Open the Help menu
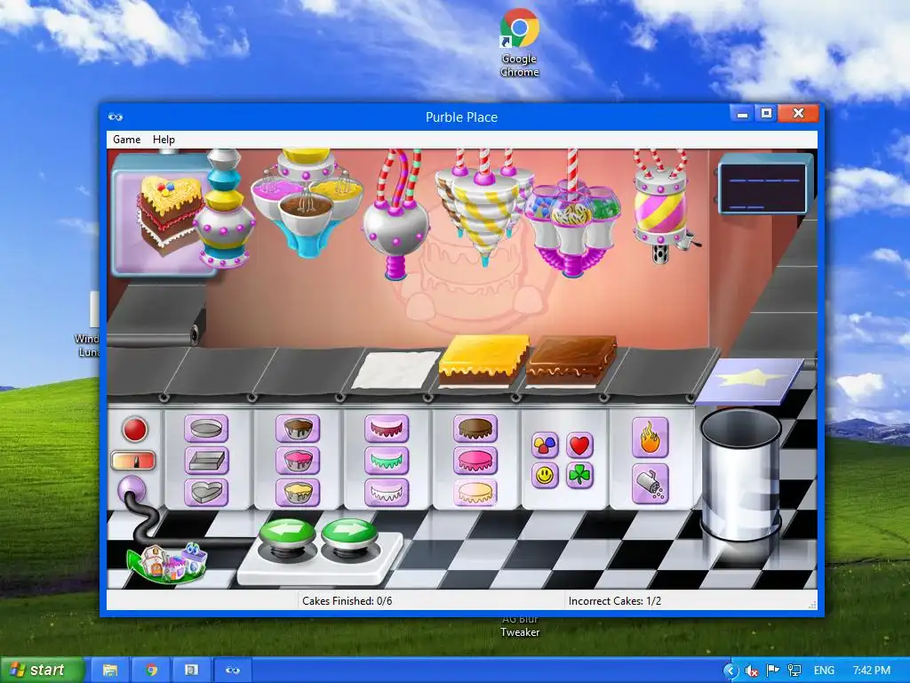Viewport: 910px width, 683px height. tap(164, 140)
